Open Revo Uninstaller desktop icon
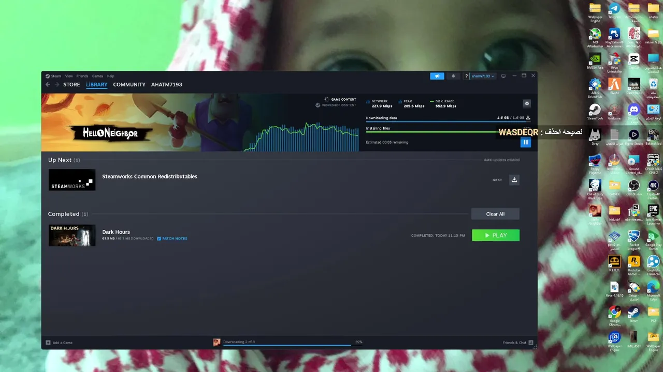The width and height of the screenshot is (663, 372). (614, 63)
